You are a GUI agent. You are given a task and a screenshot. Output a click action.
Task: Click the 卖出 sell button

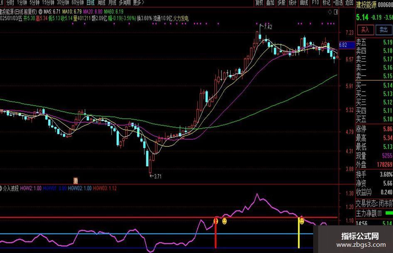tap(384, 30)
